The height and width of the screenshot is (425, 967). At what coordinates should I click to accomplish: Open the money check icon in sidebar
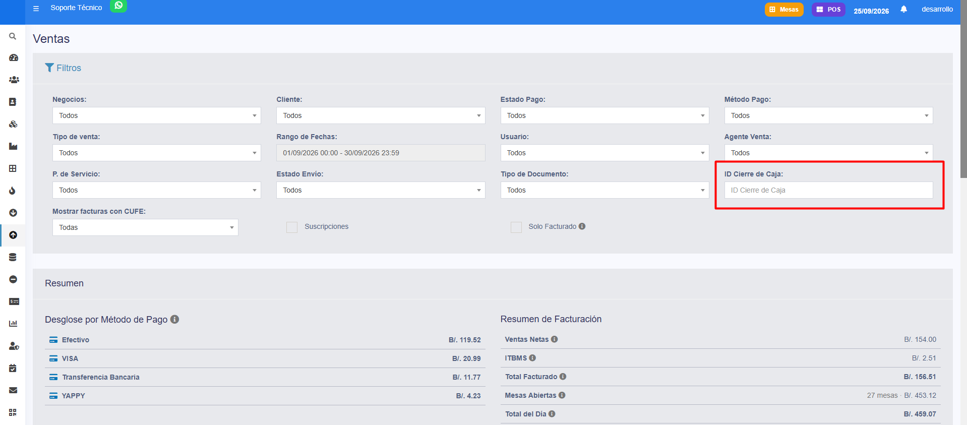(14, 301)
